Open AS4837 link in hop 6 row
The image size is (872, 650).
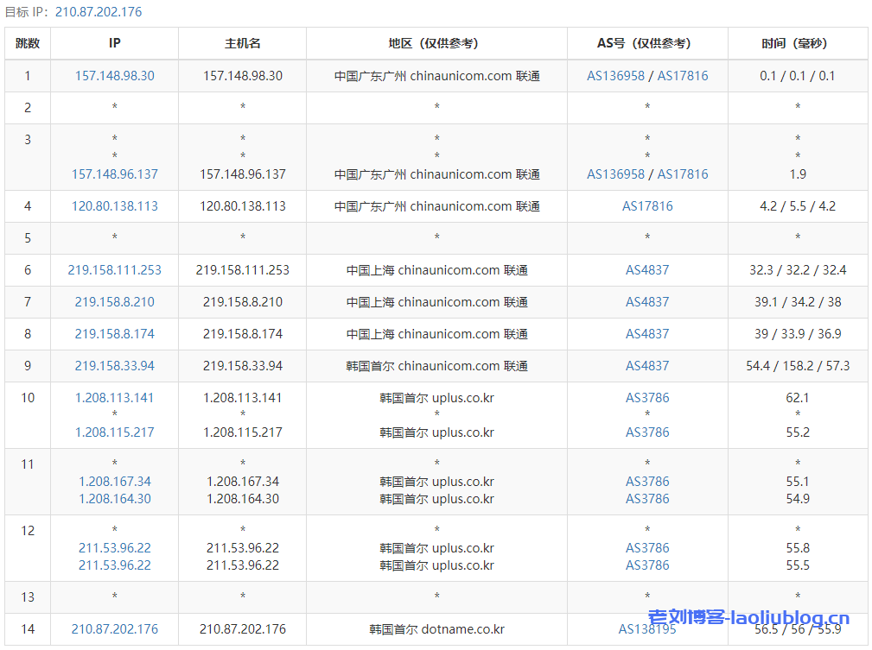coord(647,270)
